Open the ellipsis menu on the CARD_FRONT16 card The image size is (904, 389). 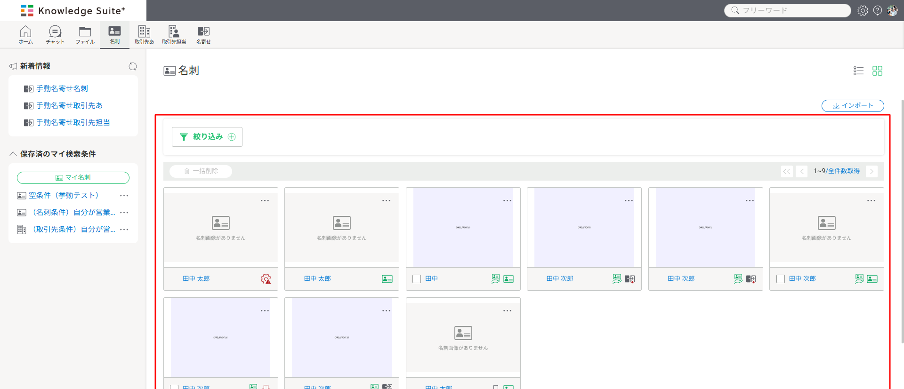coord(265,311)
